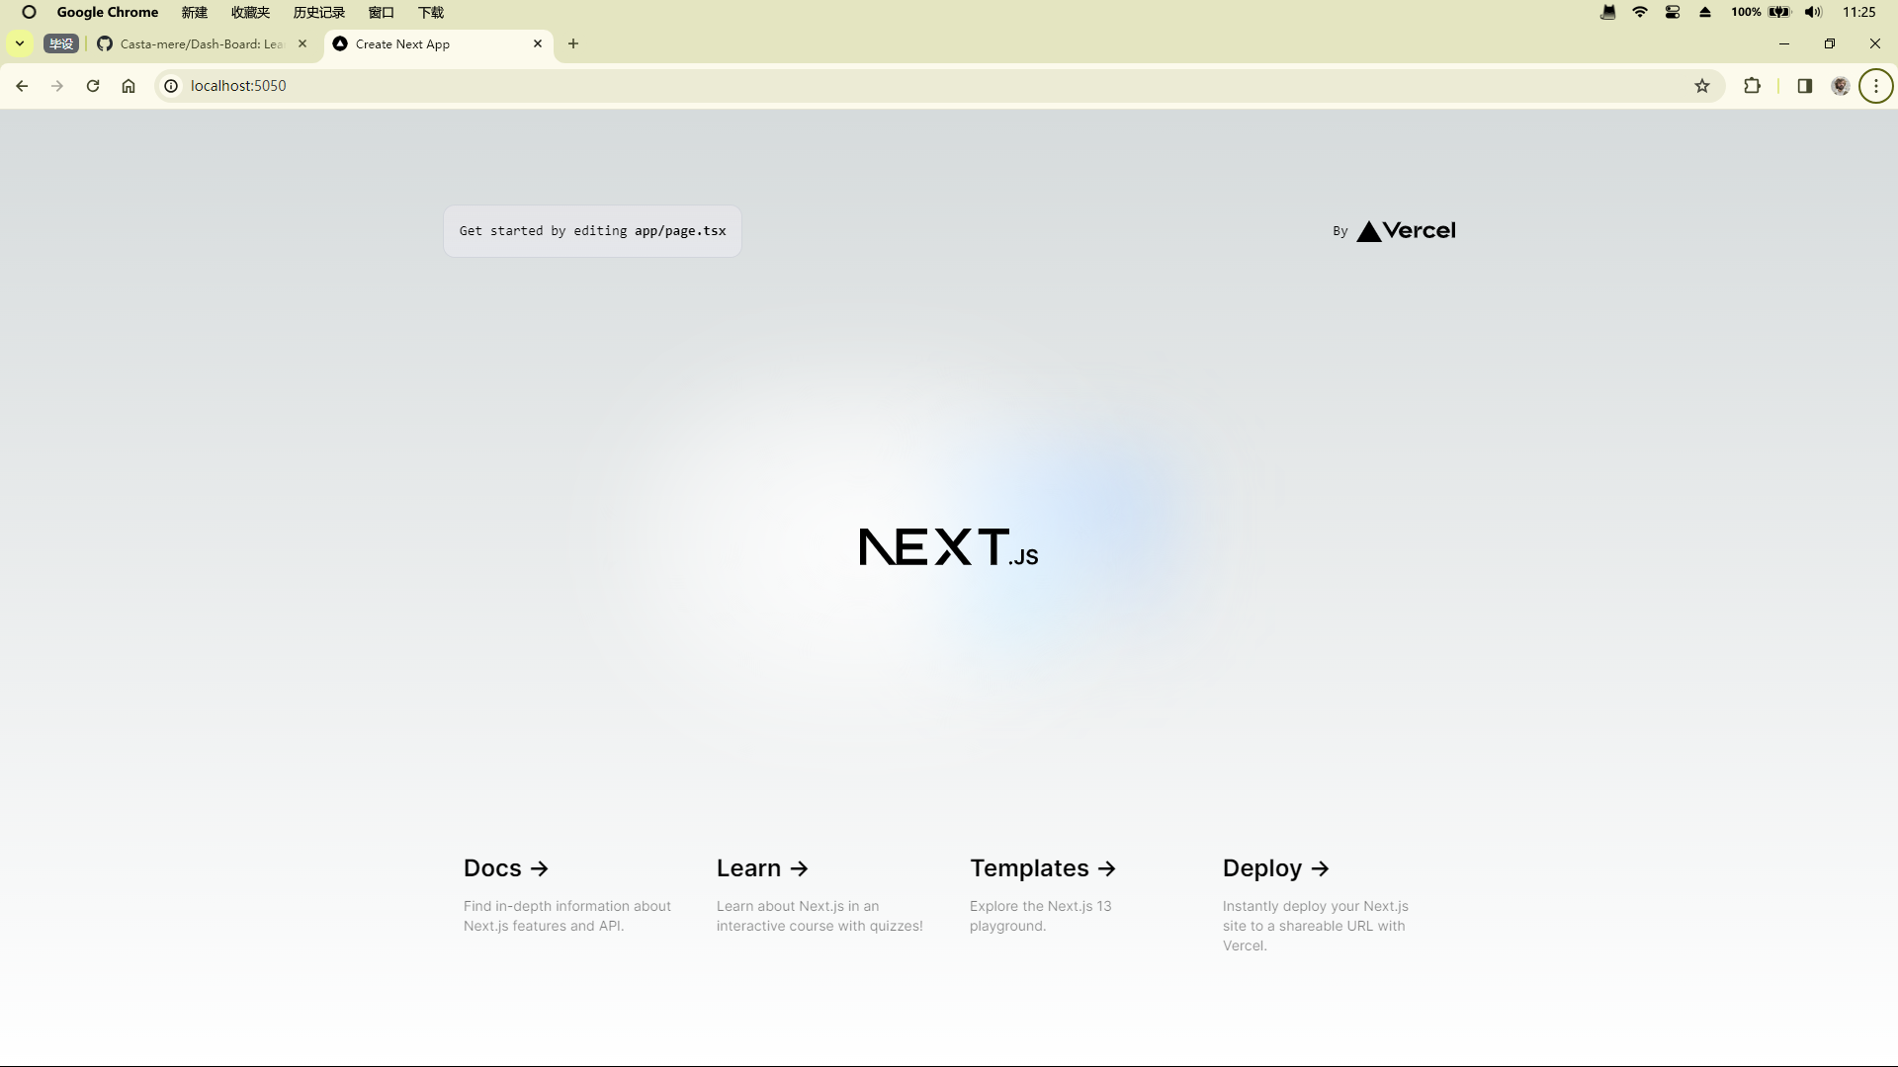Open the Templates link card

tap(1074, 896)
